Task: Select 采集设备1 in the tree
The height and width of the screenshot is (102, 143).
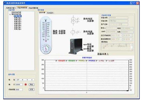Action: [18, 16]
